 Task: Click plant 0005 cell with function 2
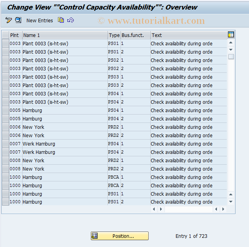pyautogui.click(x=15, y=119)
